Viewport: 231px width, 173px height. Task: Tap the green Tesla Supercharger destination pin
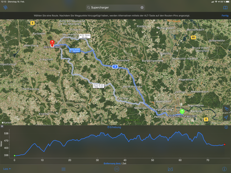tap(182, 111)
